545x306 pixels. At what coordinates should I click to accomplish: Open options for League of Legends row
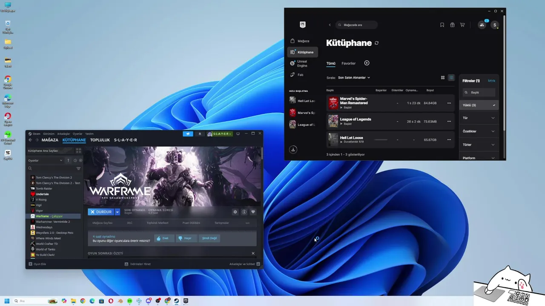pyautogui.click(x=449, y=122)
